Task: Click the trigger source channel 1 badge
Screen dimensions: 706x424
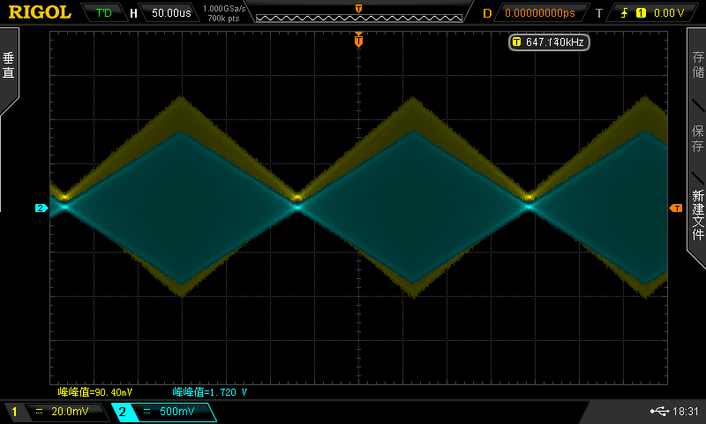Action: (641, 13)
